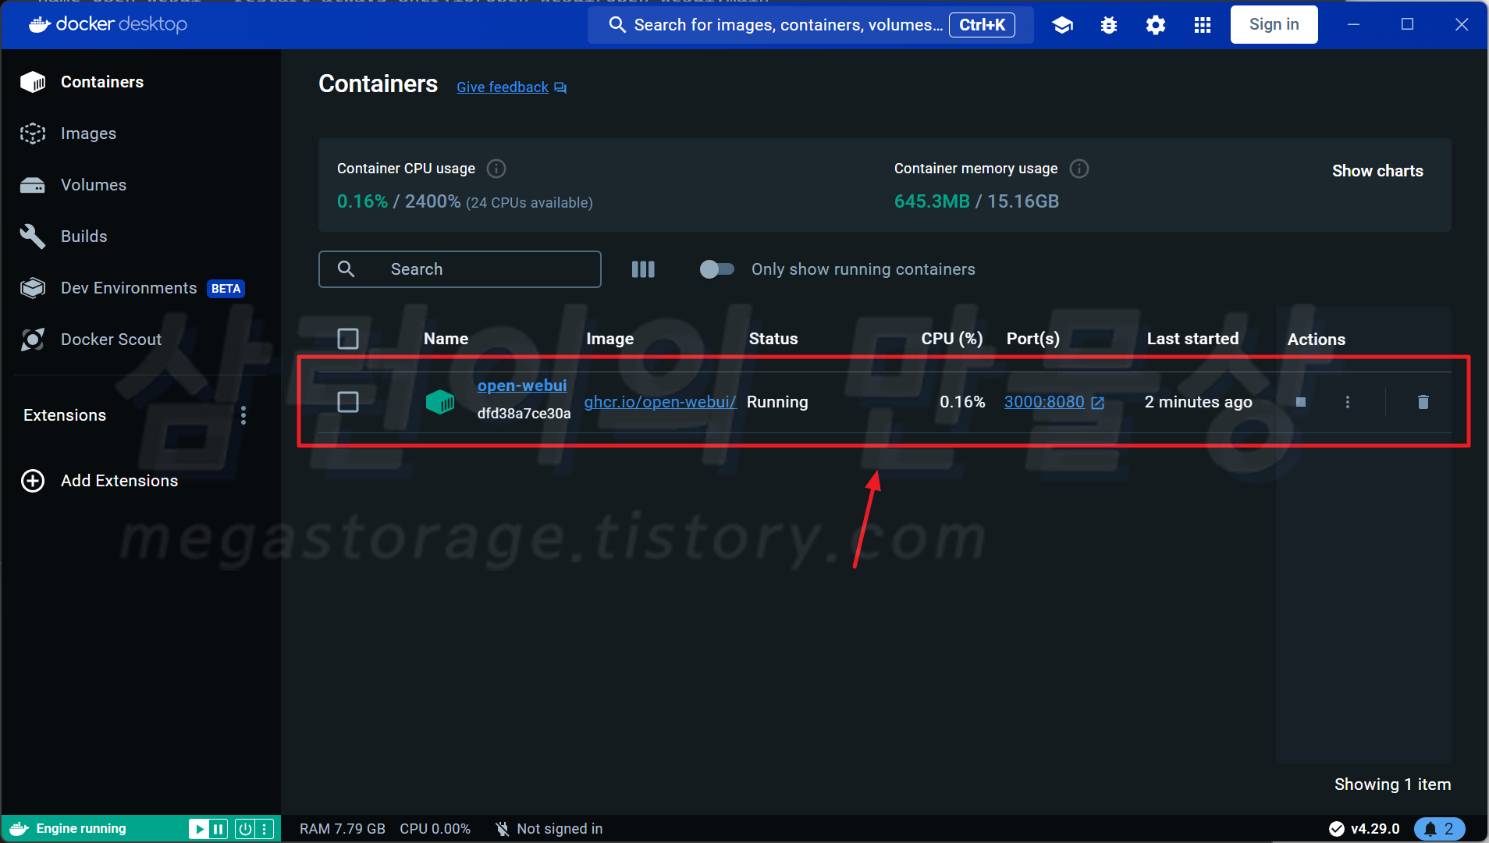Click RAM 7.79 GB in status bar
Screen dimensions: 1489x843
(343, 829)
